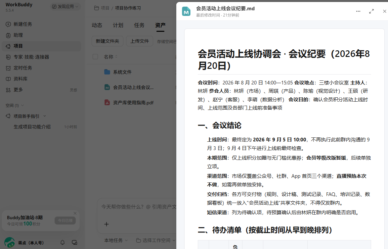Click the preview title 会员活动上线会议纪要.md
This screenshot has width=388, height=249.
point(226,8)
